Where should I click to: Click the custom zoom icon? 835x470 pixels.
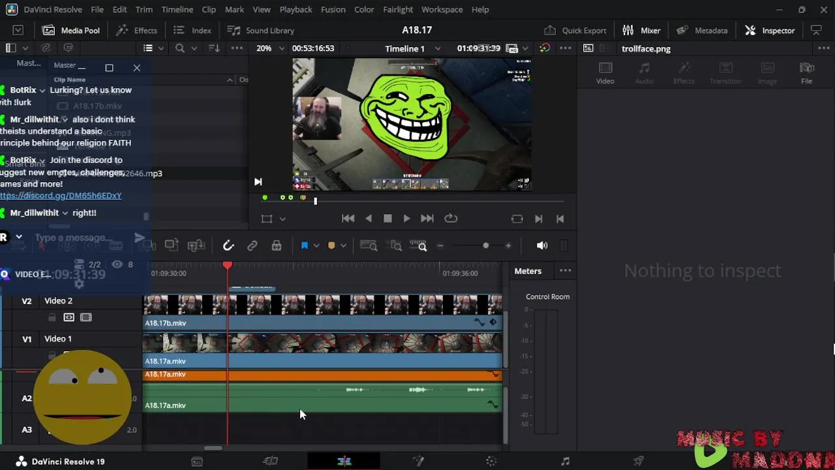(x=419, y=245)
